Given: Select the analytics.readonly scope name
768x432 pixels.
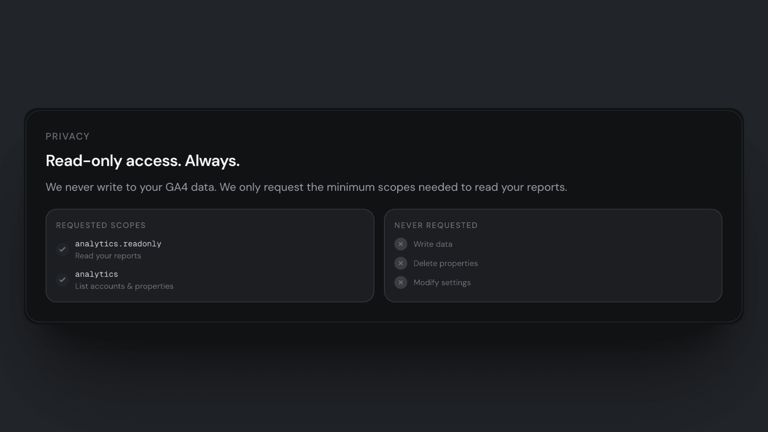Looking at the screenshot, I should click(x=118, y=244).
